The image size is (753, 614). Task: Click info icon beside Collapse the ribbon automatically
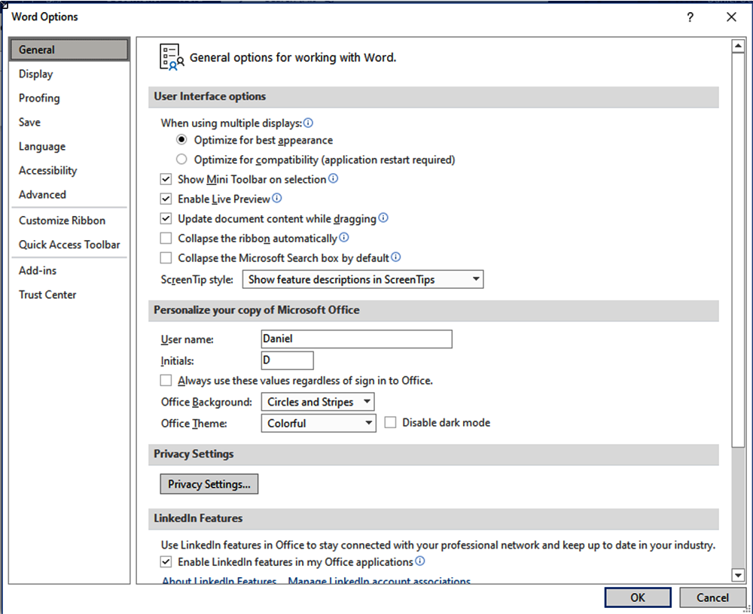pos(344,238)
